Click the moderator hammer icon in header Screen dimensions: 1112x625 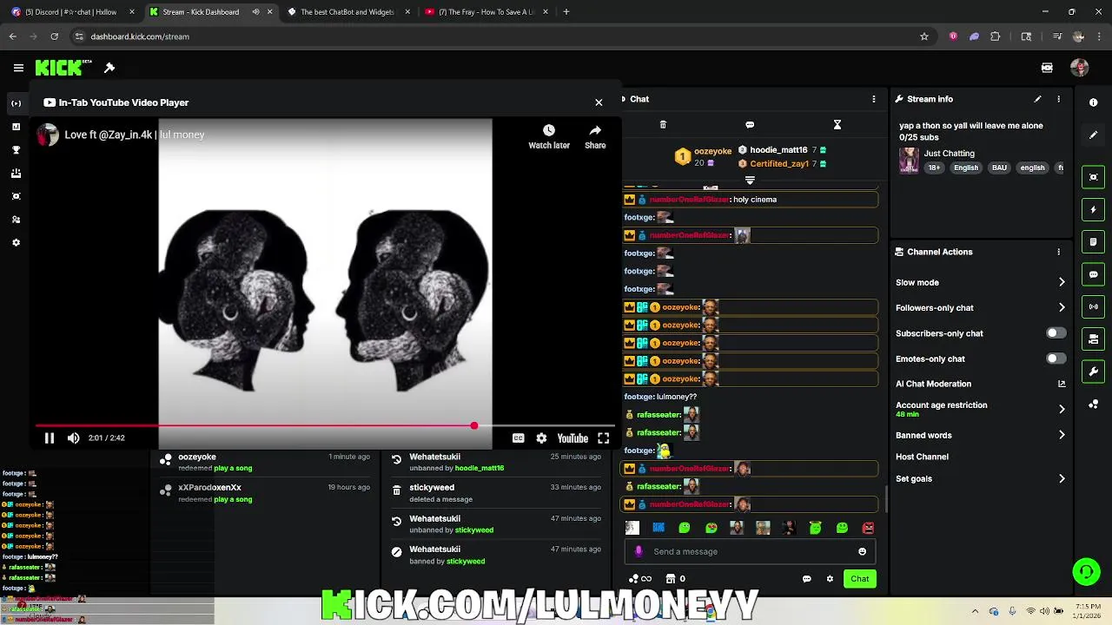pyautogui.click(x=109, y=68)
